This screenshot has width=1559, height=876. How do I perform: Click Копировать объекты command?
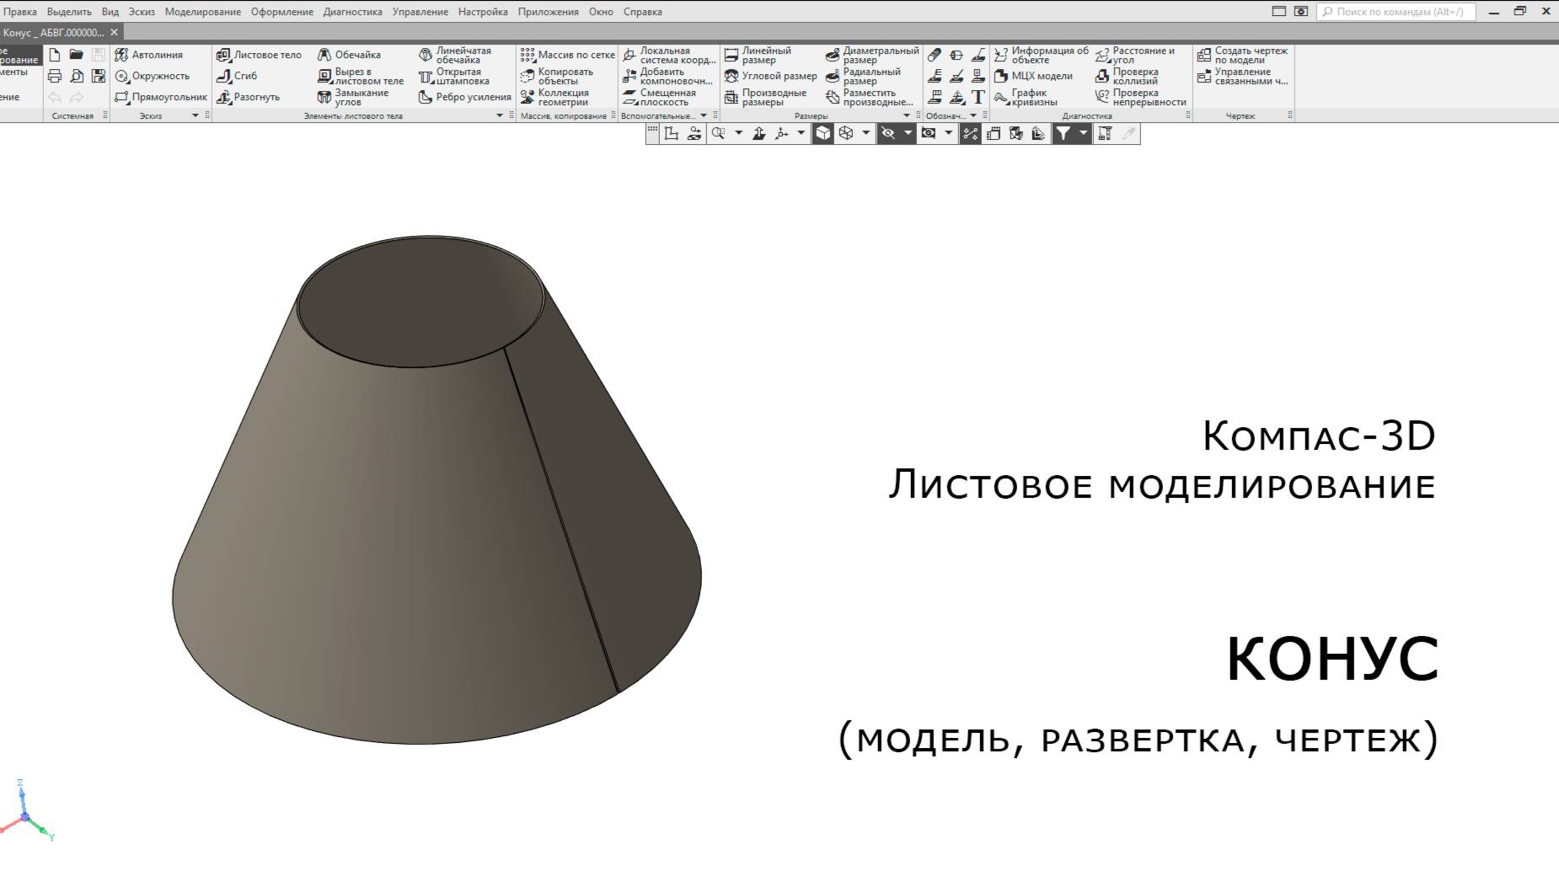point(557,76)
